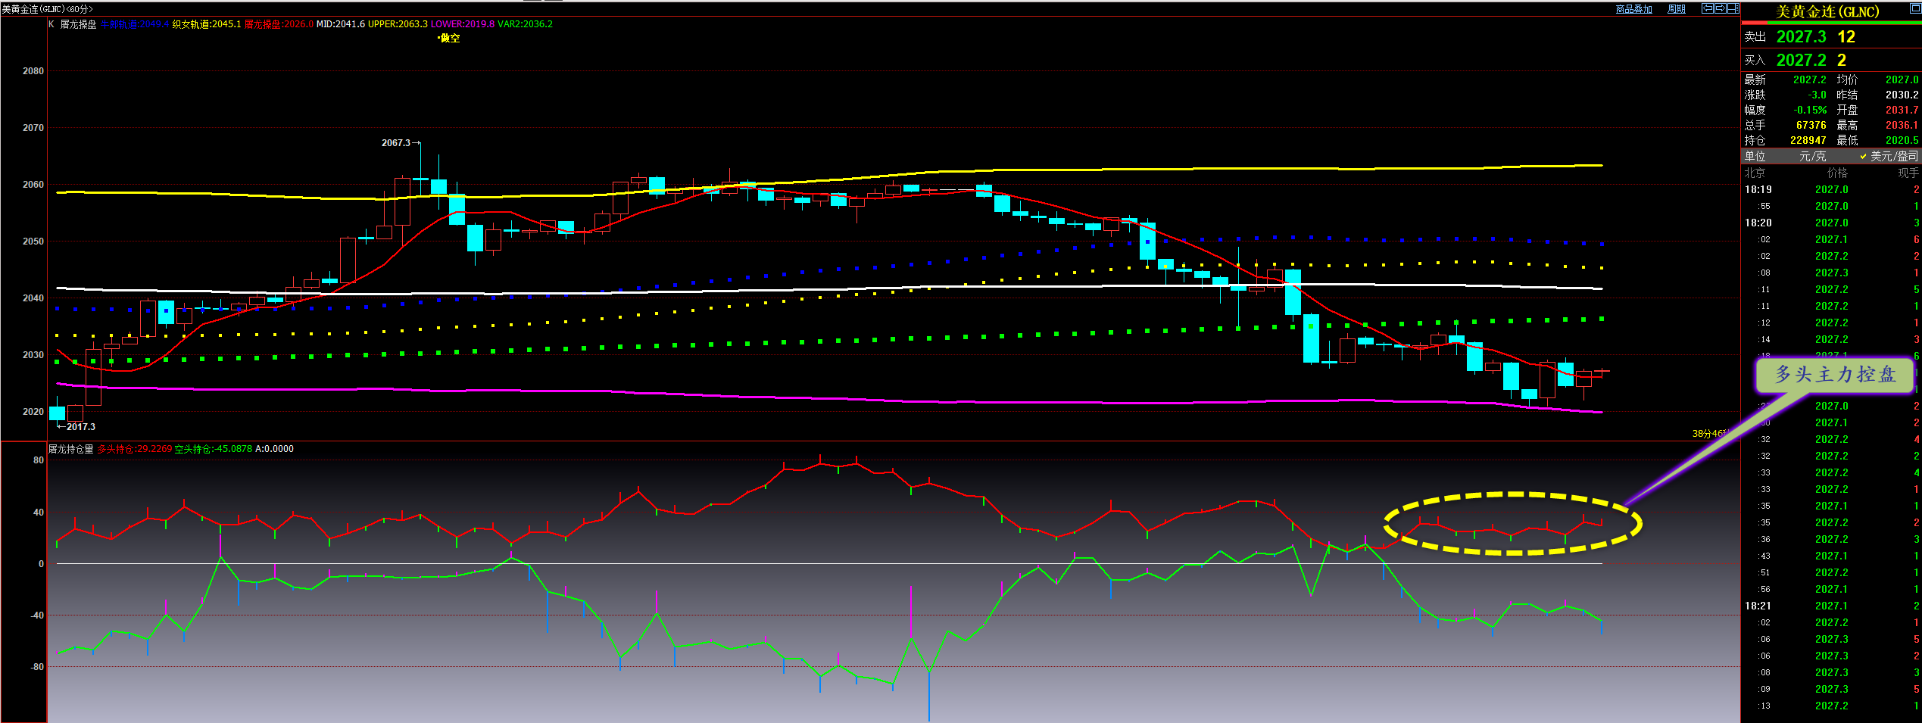
Task: Select the :51 tick row
Action: (1831, 572)
